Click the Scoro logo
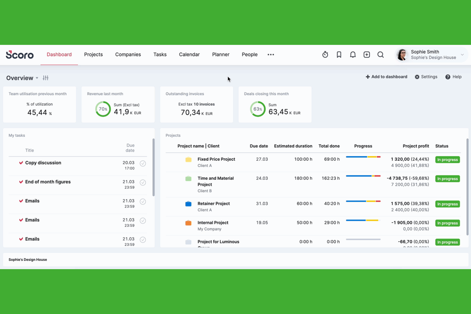 pyautogui.click(x=19, y=54)
